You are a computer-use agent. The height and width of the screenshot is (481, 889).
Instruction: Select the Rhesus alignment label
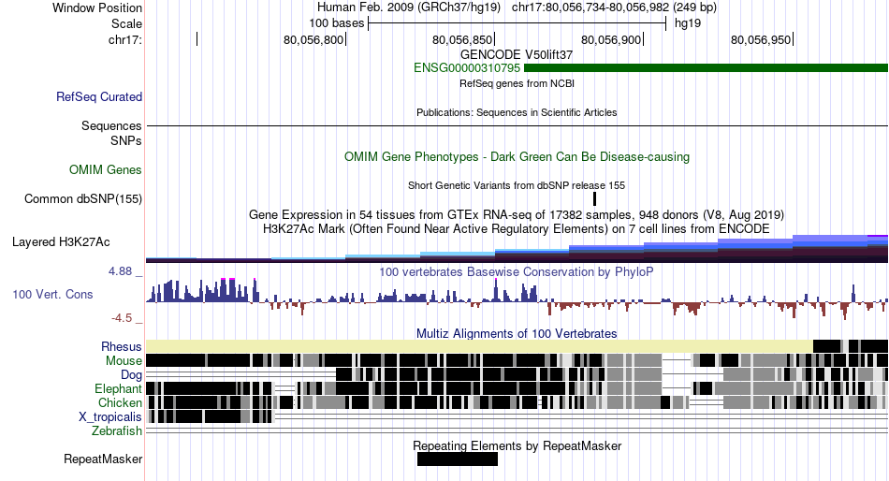click(122, 346)
